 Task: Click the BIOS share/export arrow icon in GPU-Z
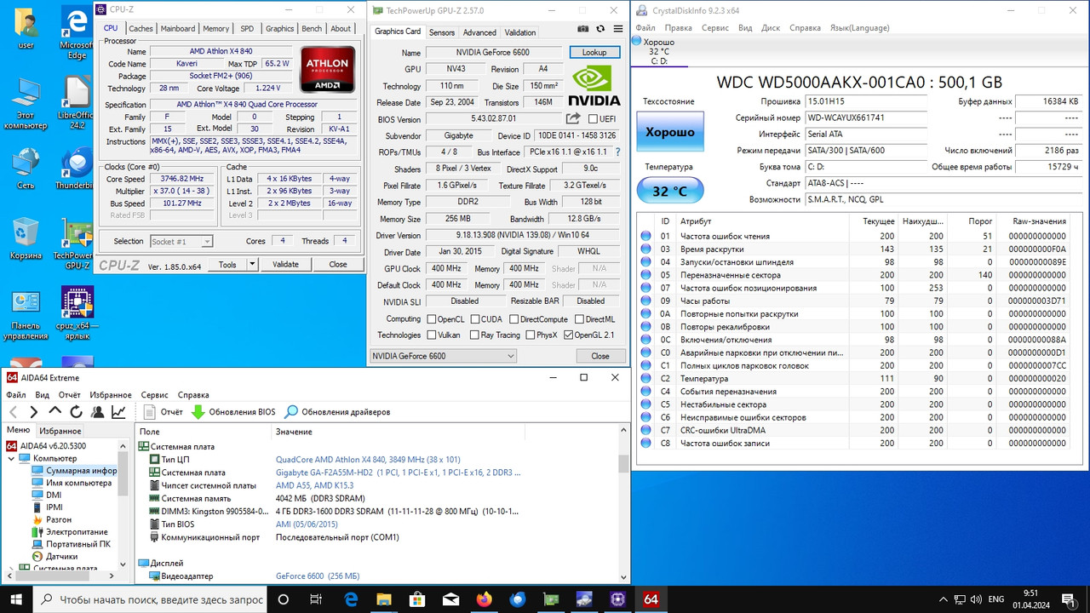coord(573,119)
